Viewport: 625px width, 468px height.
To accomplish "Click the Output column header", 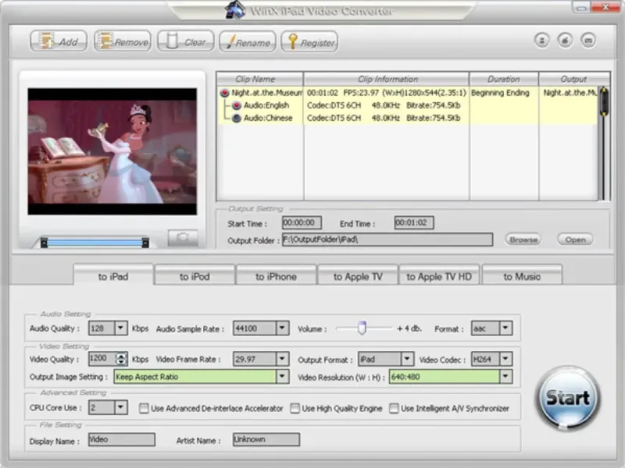I will point(574,79).
